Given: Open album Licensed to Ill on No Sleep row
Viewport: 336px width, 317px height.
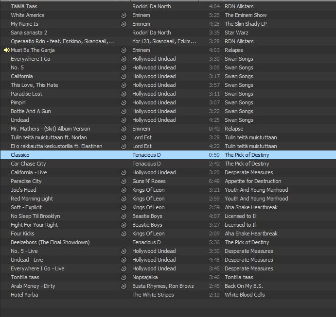Looking at the screenshot, I should click(x=240, y=216).
